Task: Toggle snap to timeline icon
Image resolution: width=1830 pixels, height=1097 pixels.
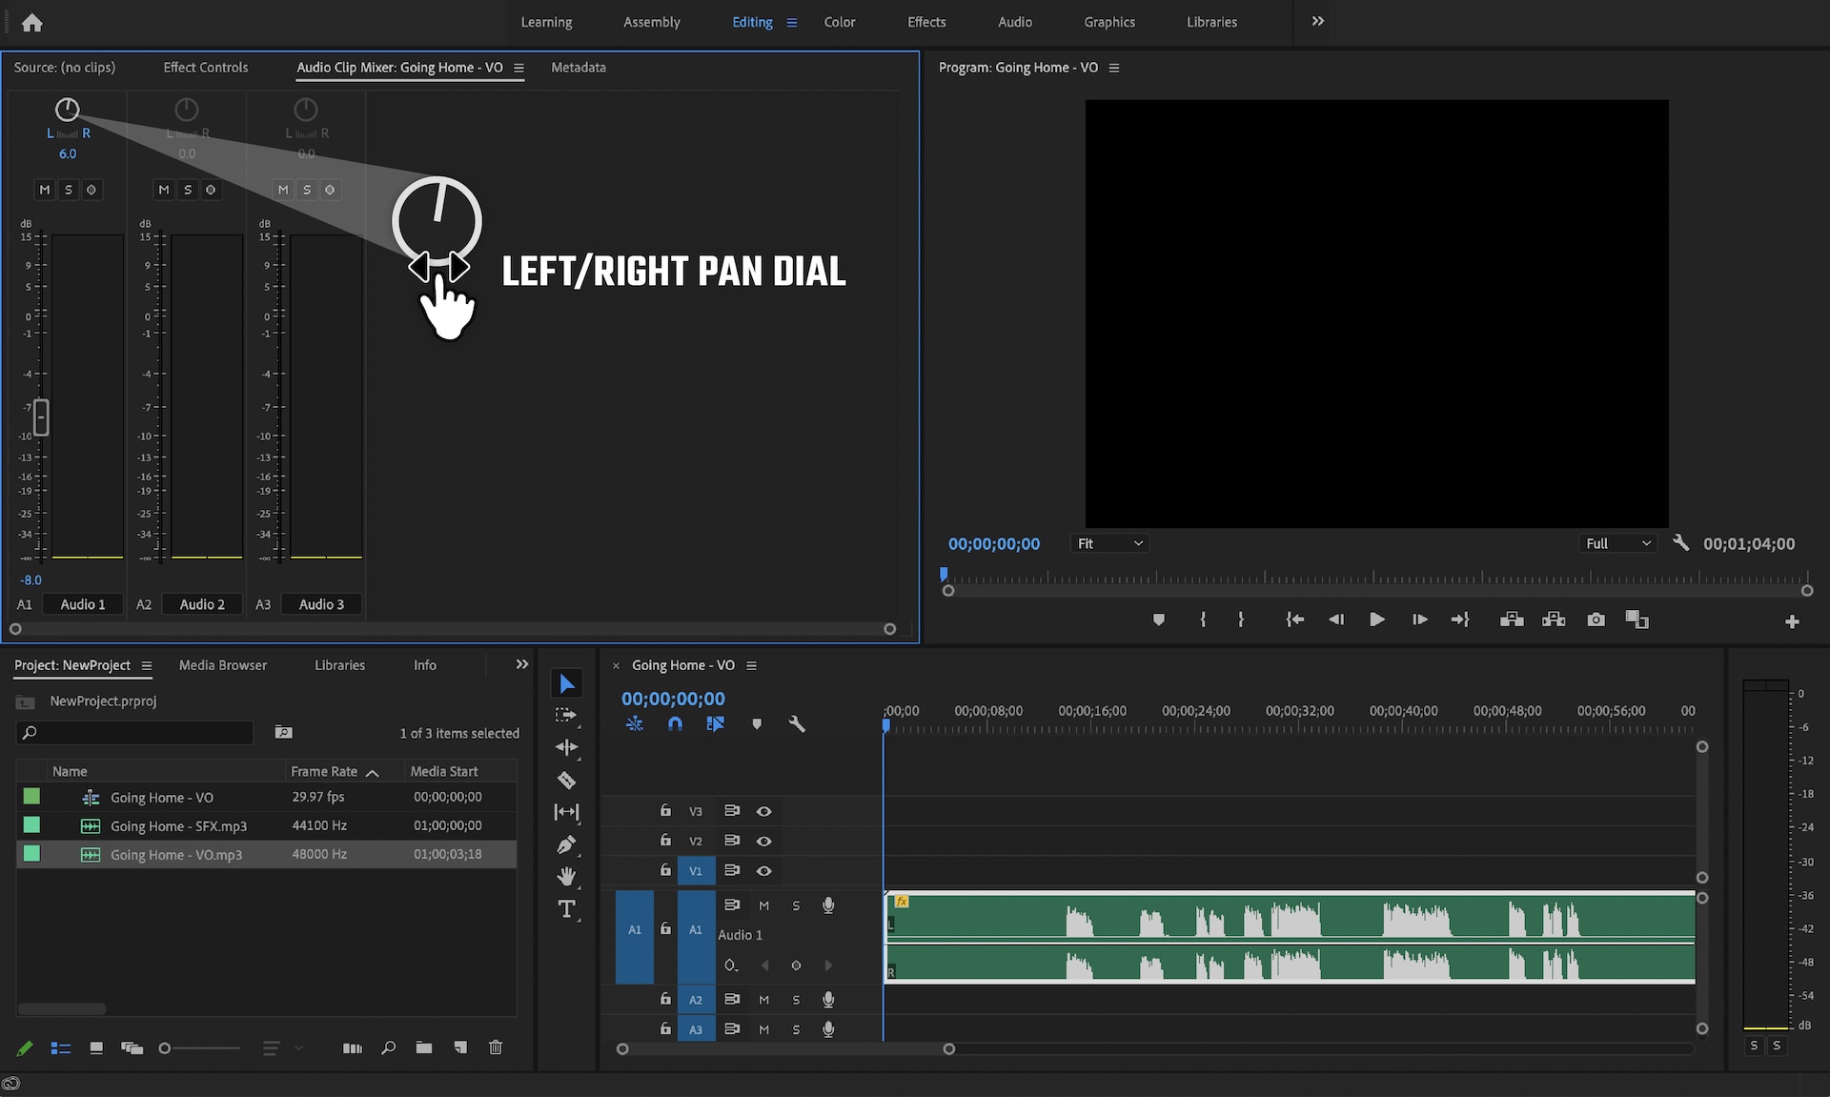Action: 674,724
